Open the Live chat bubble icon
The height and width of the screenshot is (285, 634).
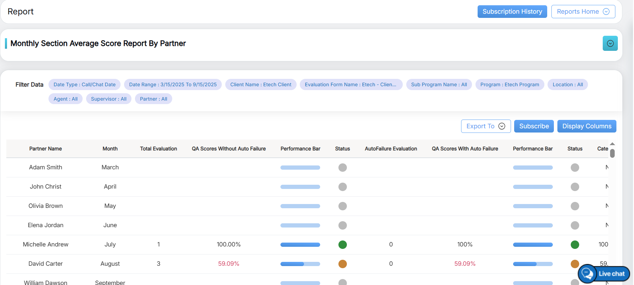click(587, 273)
